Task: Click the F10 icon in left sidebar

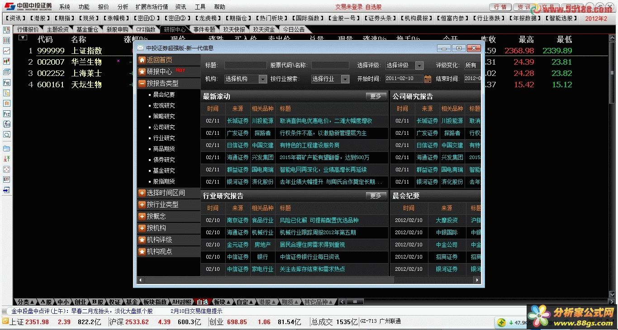Action: pos(6,83)
